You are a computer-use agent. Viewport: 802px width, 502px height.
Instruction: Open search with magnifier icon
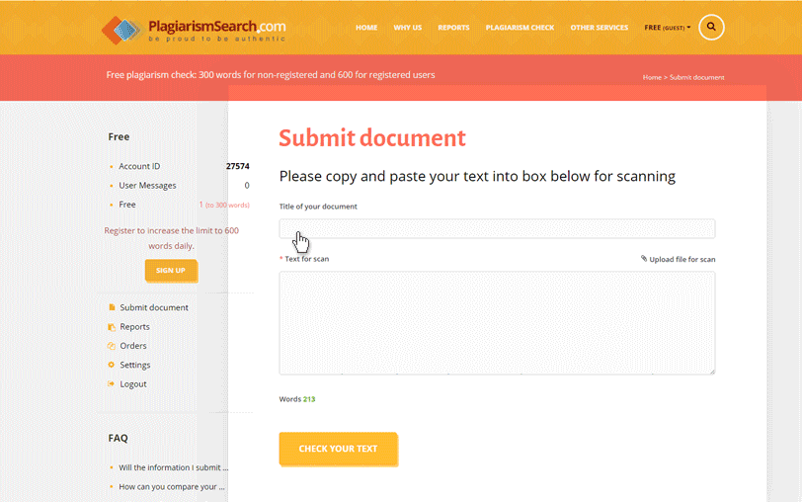pos(711,28)
